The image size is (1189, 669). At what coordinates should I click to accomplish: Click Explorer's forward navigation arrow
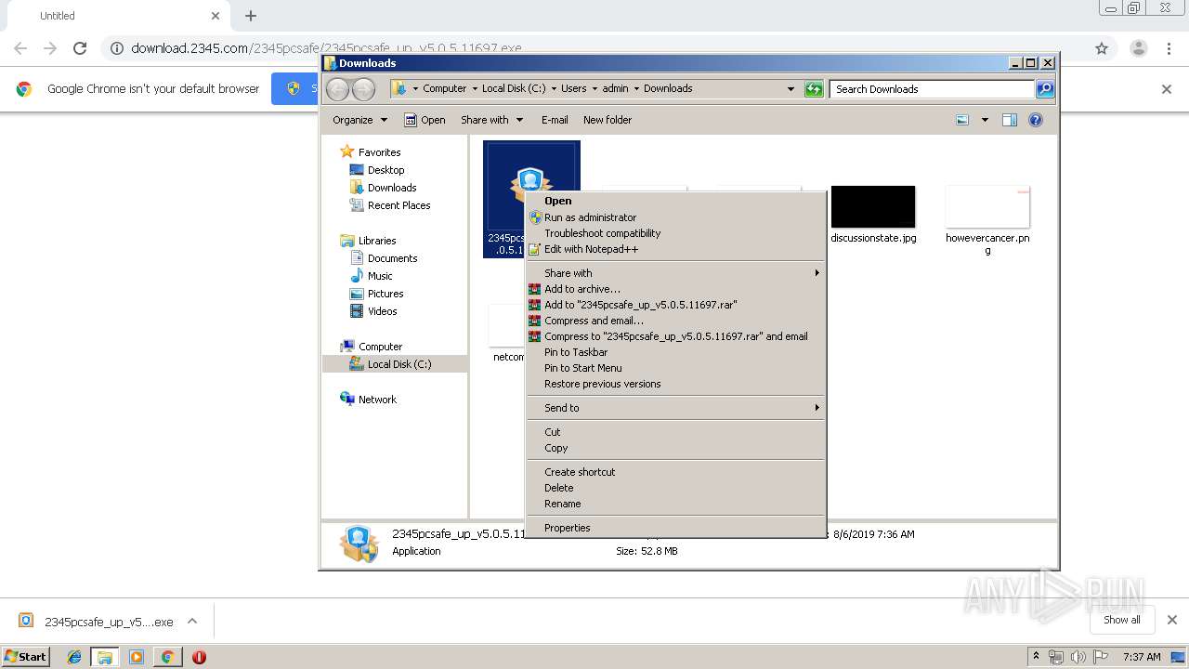coord(363,89)
